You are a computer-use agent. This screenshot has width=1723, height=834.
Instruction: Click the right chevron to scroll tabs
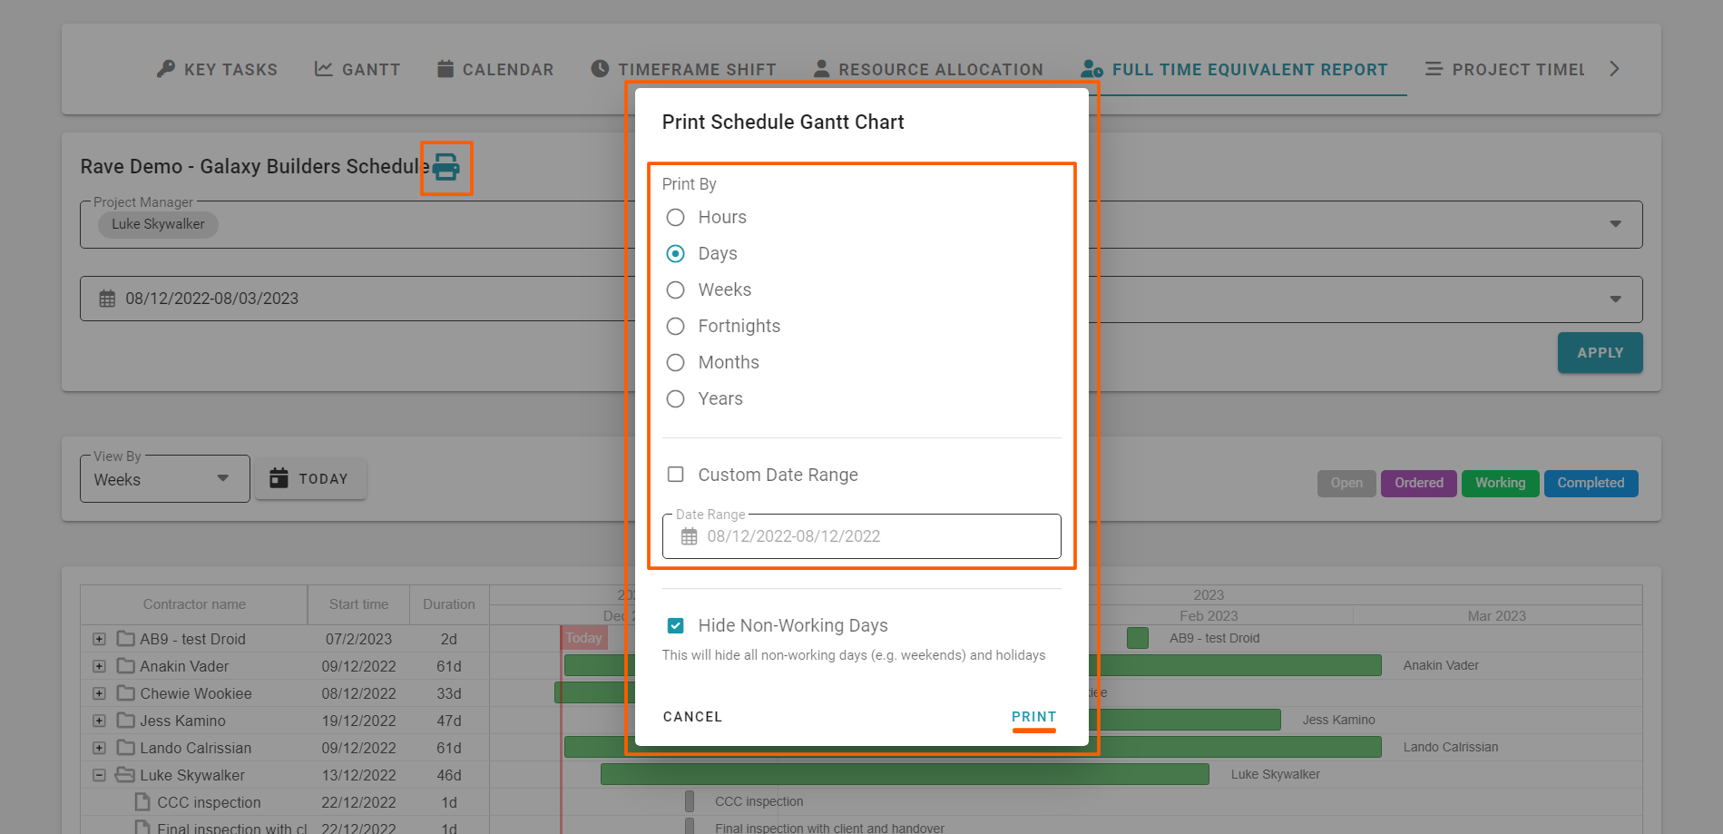coord(1614,69)
